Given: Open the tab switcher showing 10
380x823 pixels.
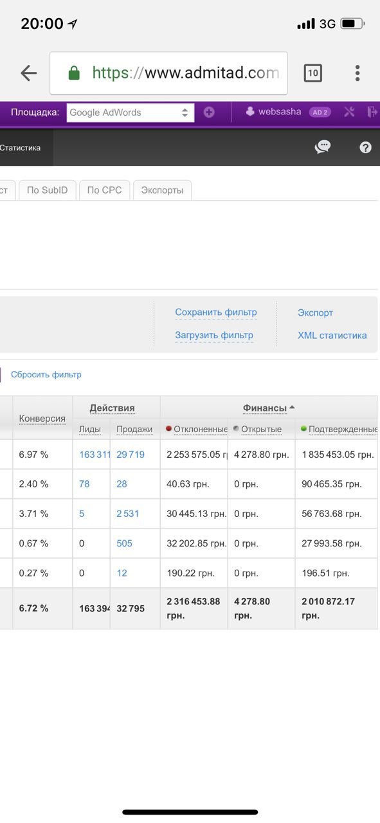Looking at the screenshot, I should pos(312,73).
